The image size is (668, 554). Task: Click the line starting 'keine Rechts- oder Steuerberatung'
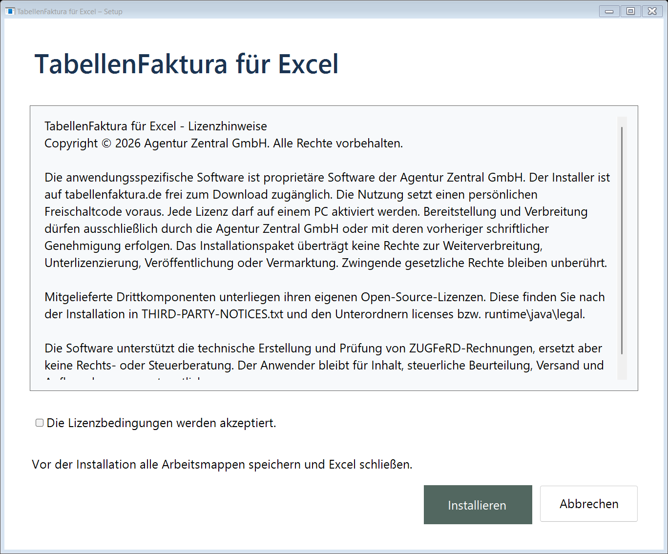tap(324, 365)
